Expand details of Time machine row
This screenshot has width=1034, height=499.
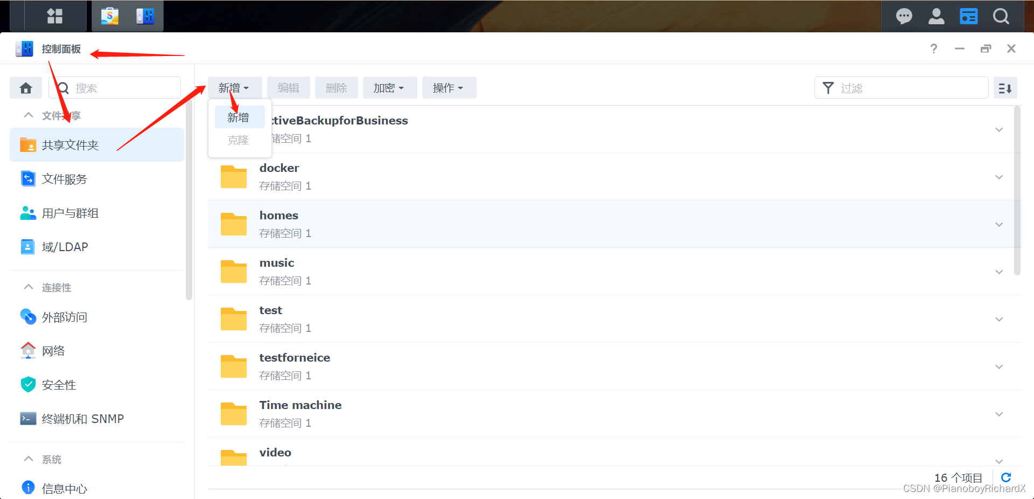(999, 414)
